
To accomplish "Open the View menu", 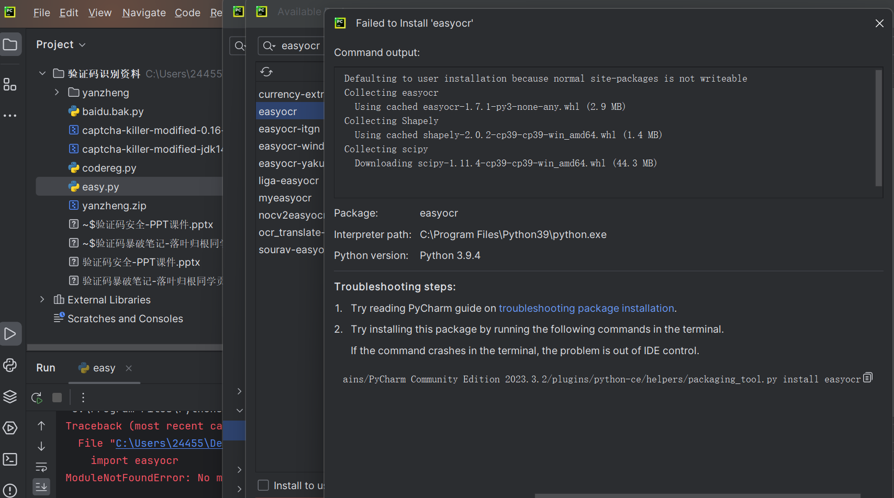I will pos(100,13).
